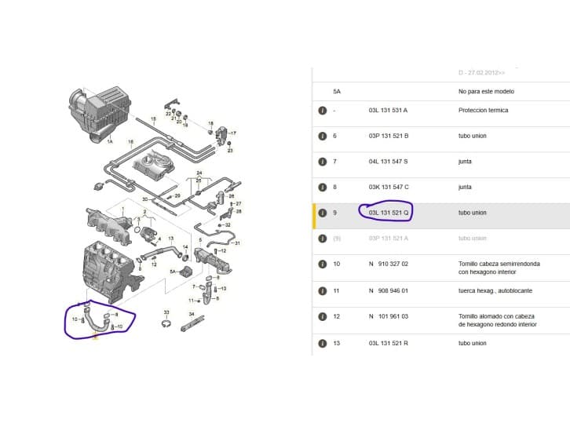
Task: Select part number N 908 946 01
Action: 388,290
